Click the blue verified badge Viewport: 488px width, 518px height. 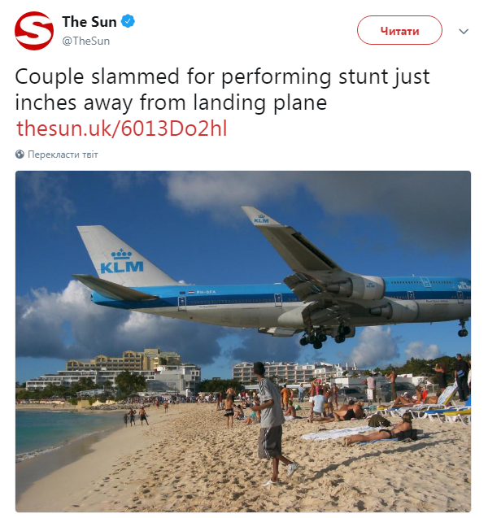[x=128, y=21]
